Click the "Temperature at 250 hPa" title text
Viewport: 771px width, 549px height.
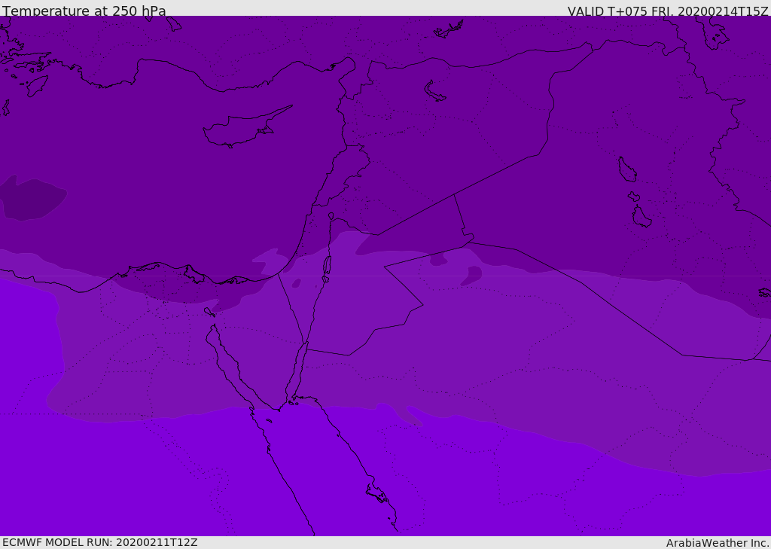tap(84, 11)
